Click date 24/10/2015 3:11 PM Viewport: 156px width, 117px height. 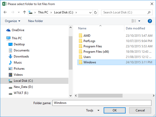(x=139, y=62)
